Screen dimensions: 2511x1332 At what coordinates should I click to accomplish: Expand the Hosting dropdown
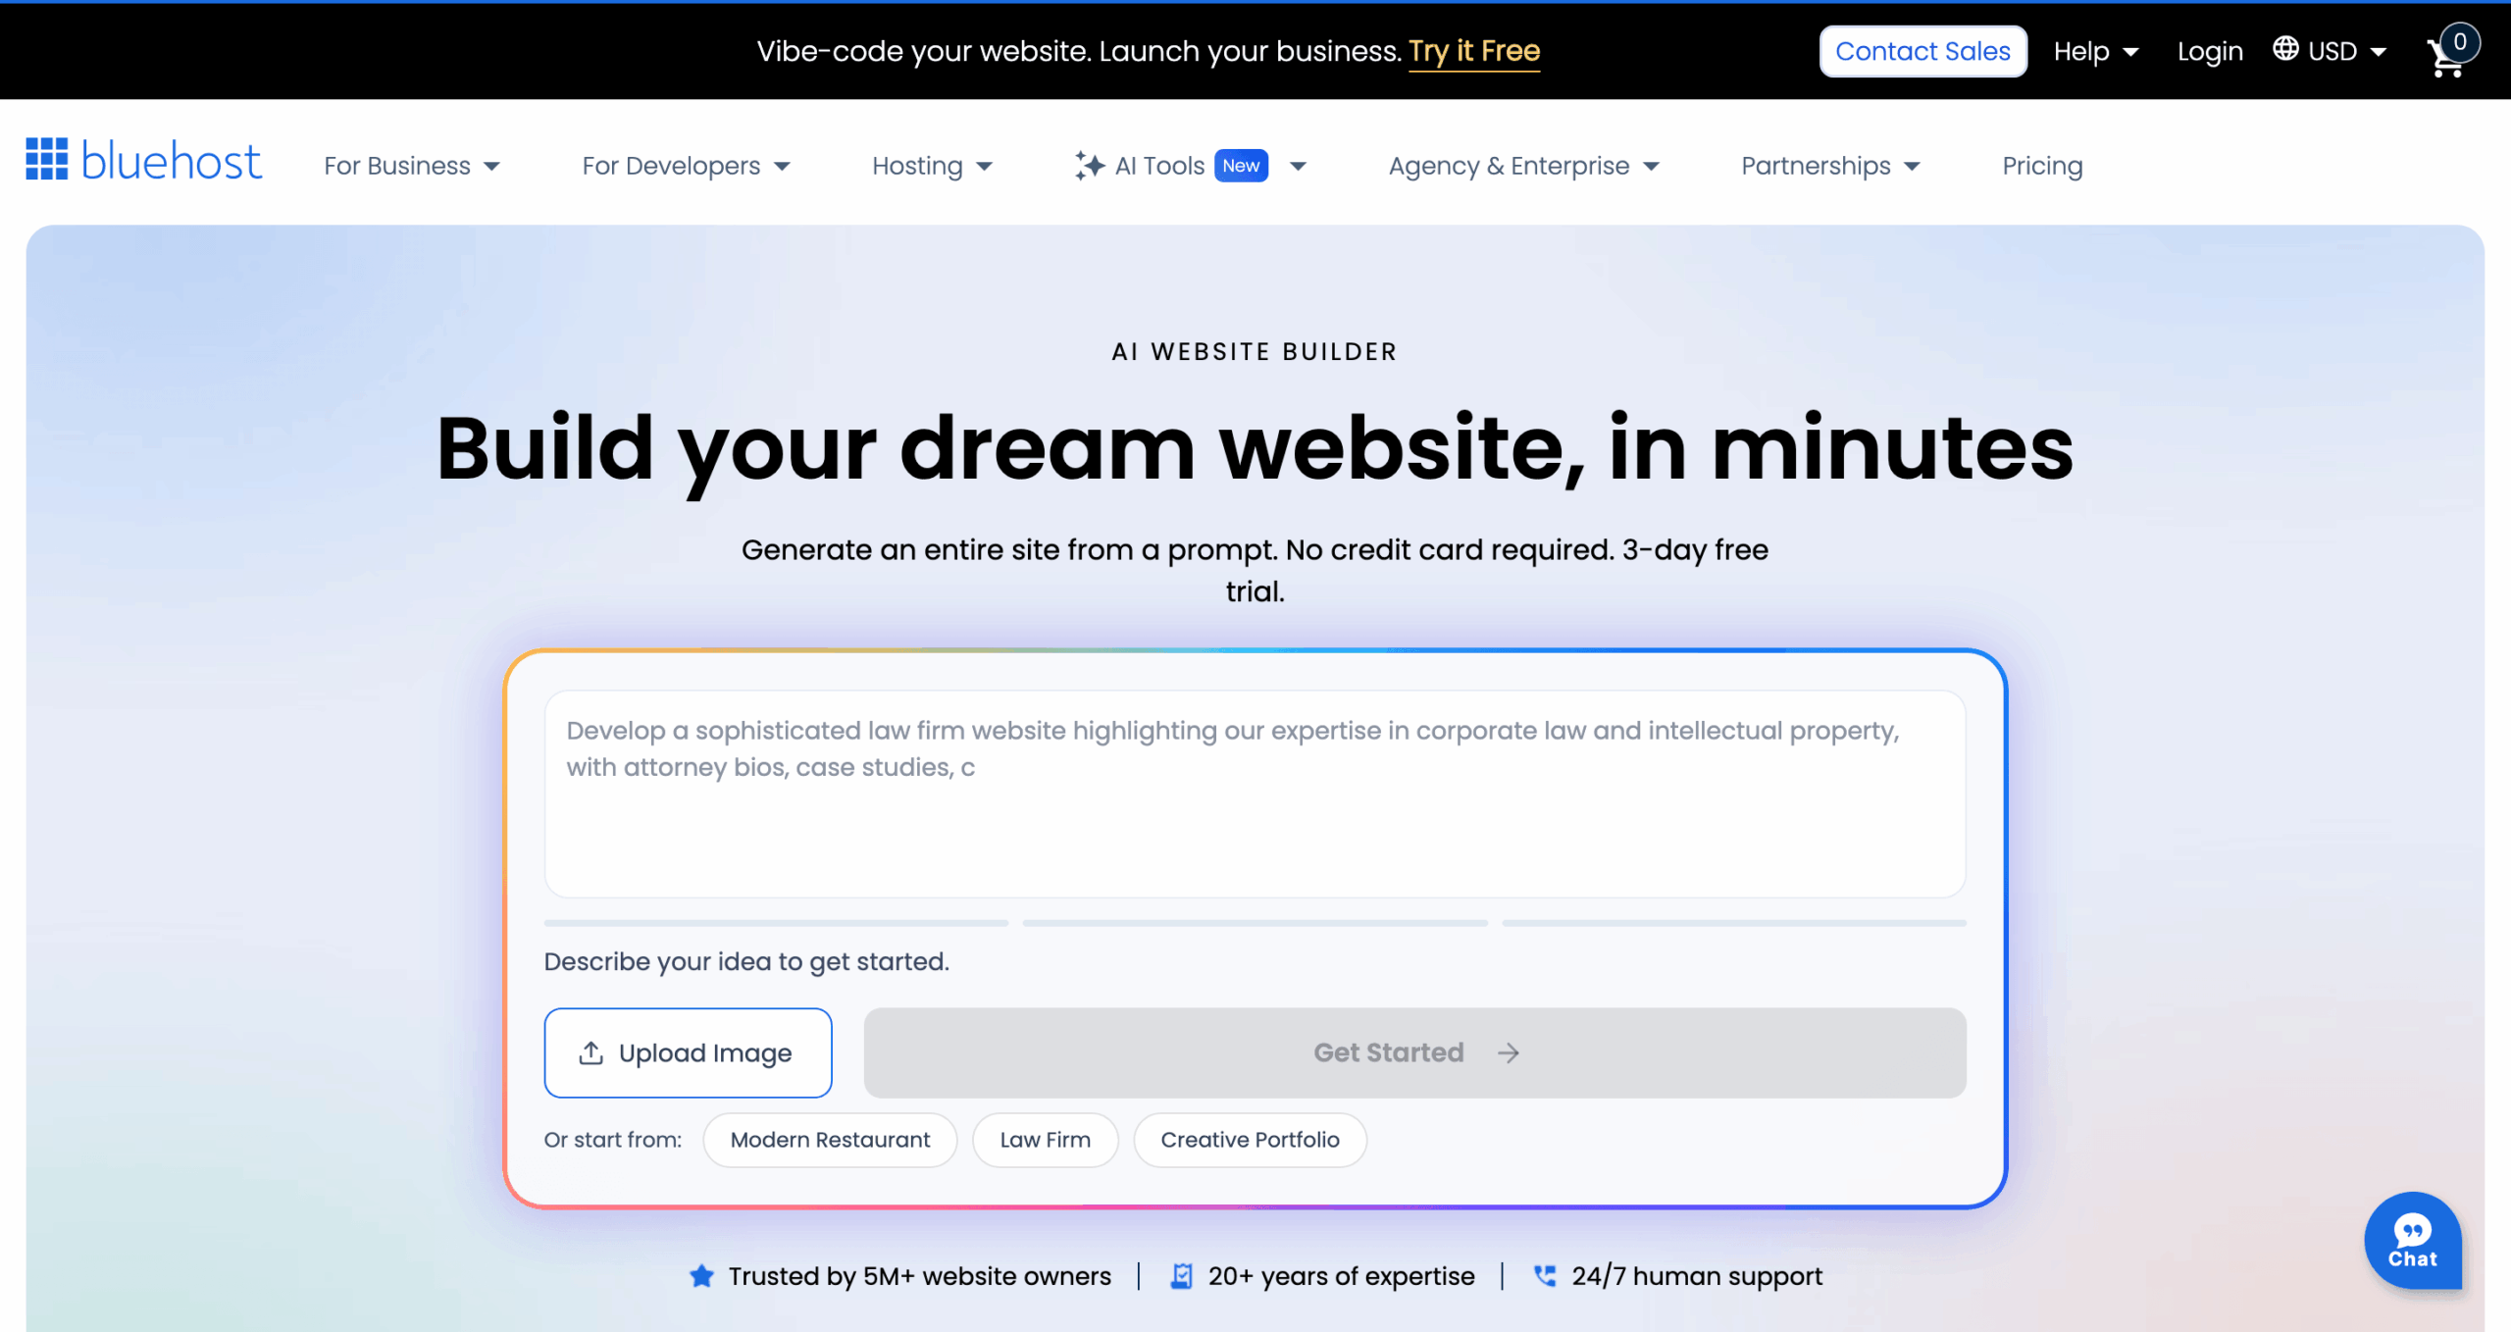tap(932, 166)
